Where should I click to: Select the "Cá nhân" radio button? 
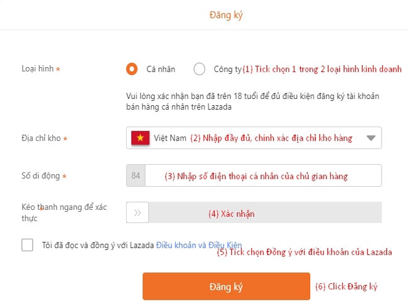[132, 69]
